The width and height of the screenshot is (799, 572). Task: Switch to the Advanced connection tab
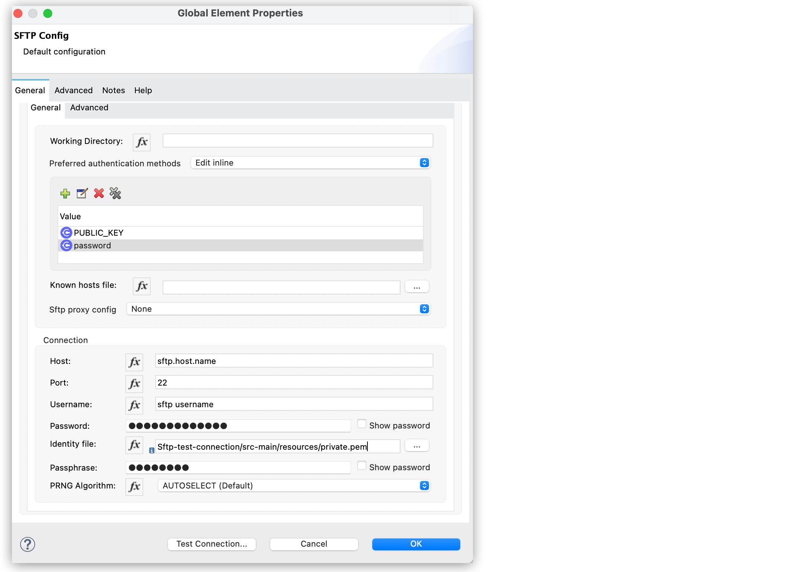[88, 107]
